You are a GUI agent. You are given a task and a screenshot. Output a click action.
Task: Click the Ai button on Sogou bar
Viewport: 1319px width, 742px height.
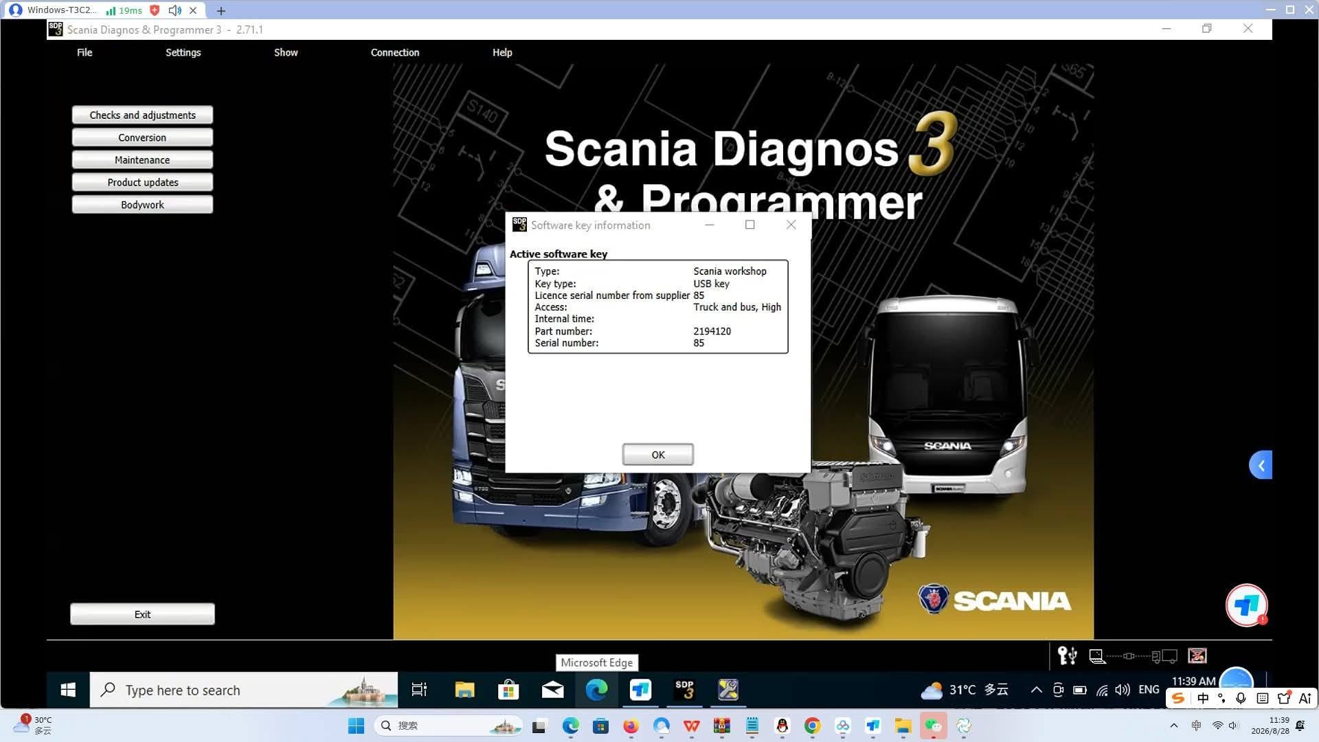pyautogui.click(x=1305, y=698)
